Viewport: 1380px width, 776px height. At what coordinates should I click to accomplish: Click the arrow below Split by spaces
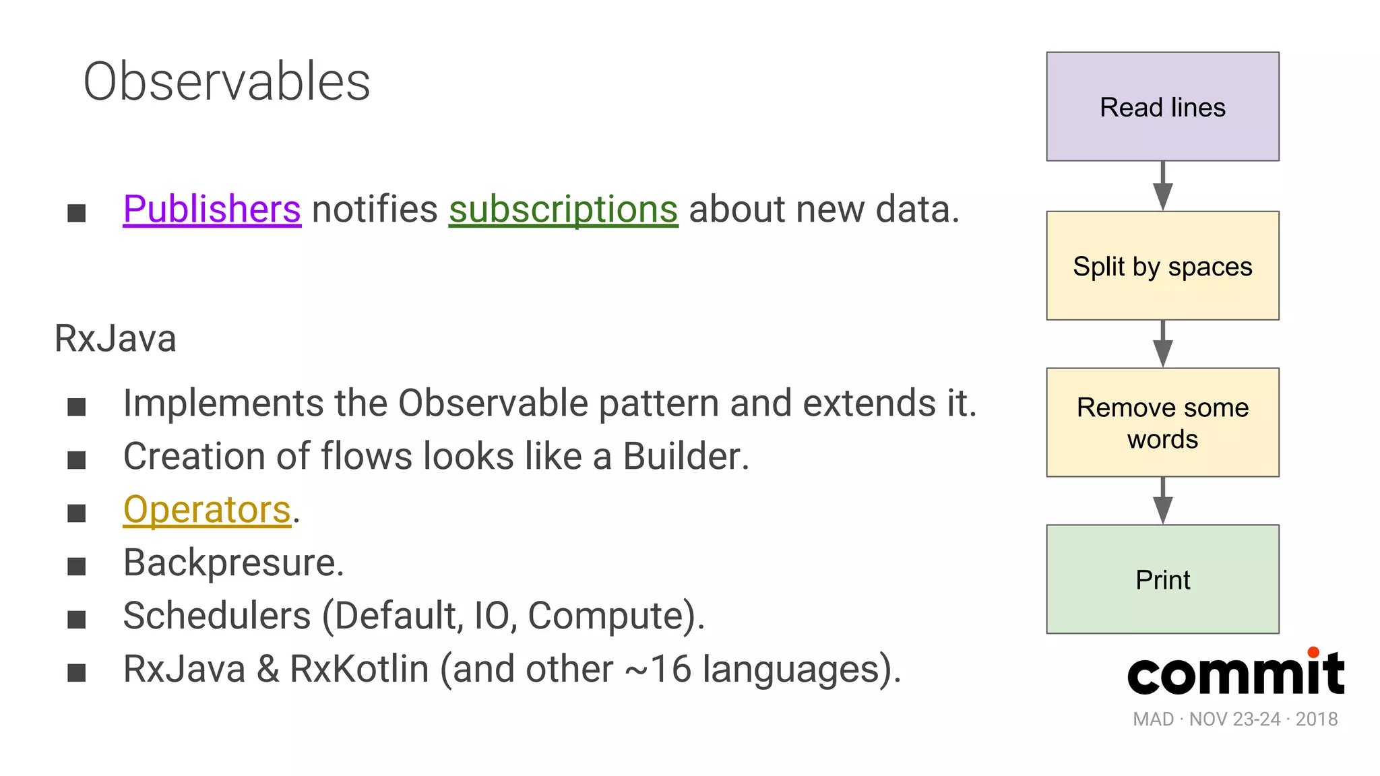[1162, 344]
